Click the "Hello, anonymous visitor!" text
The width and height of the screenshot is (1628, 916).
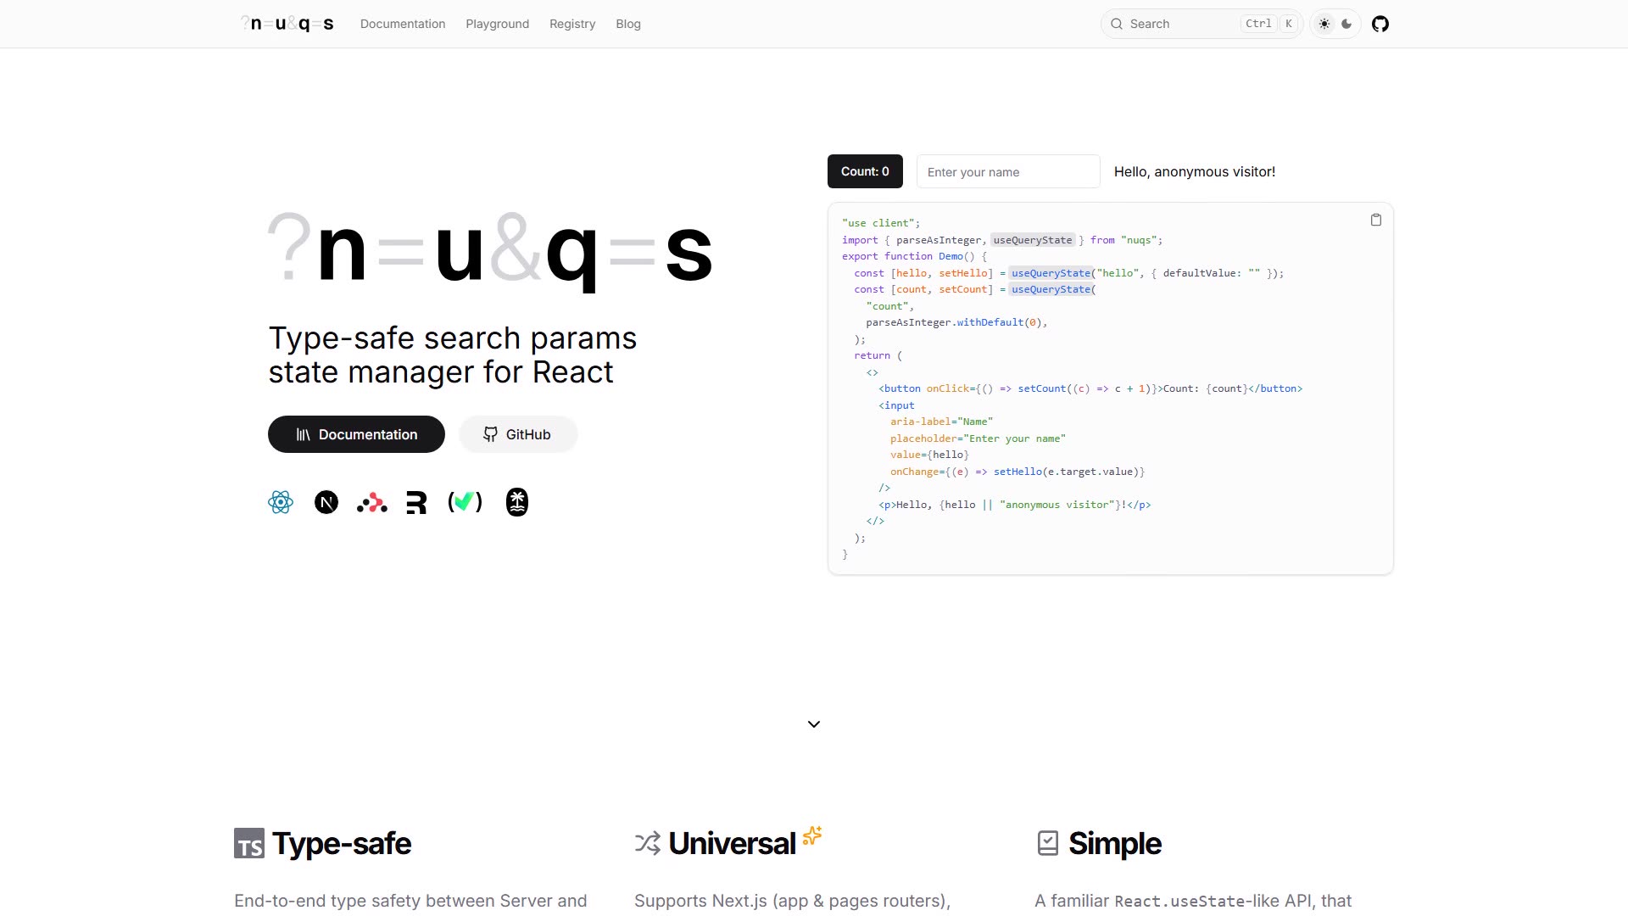tap(1195, 171)
